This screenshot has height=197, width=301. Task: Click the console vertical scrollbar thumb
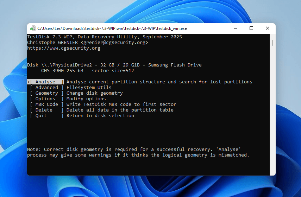(x=272, y=43)
